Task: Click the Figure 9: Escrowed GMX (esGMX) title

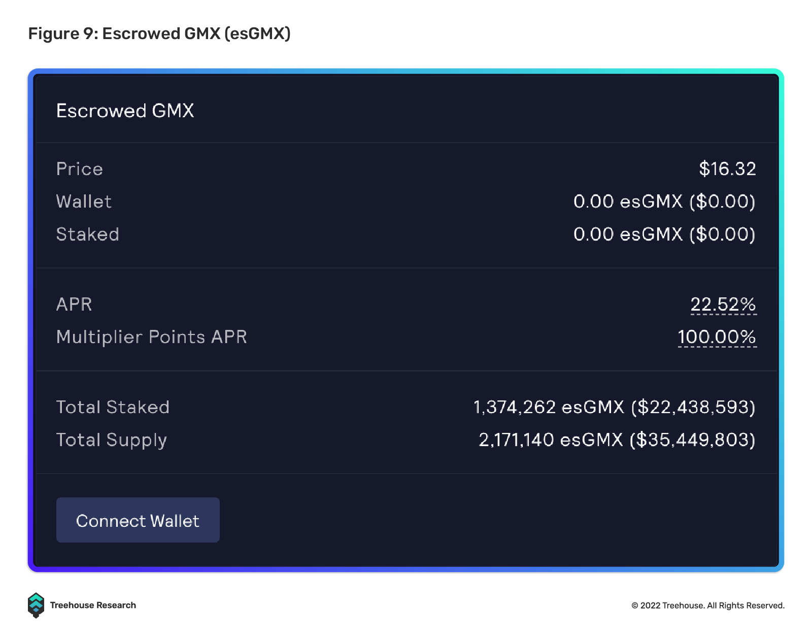Action: coord(159,33)
